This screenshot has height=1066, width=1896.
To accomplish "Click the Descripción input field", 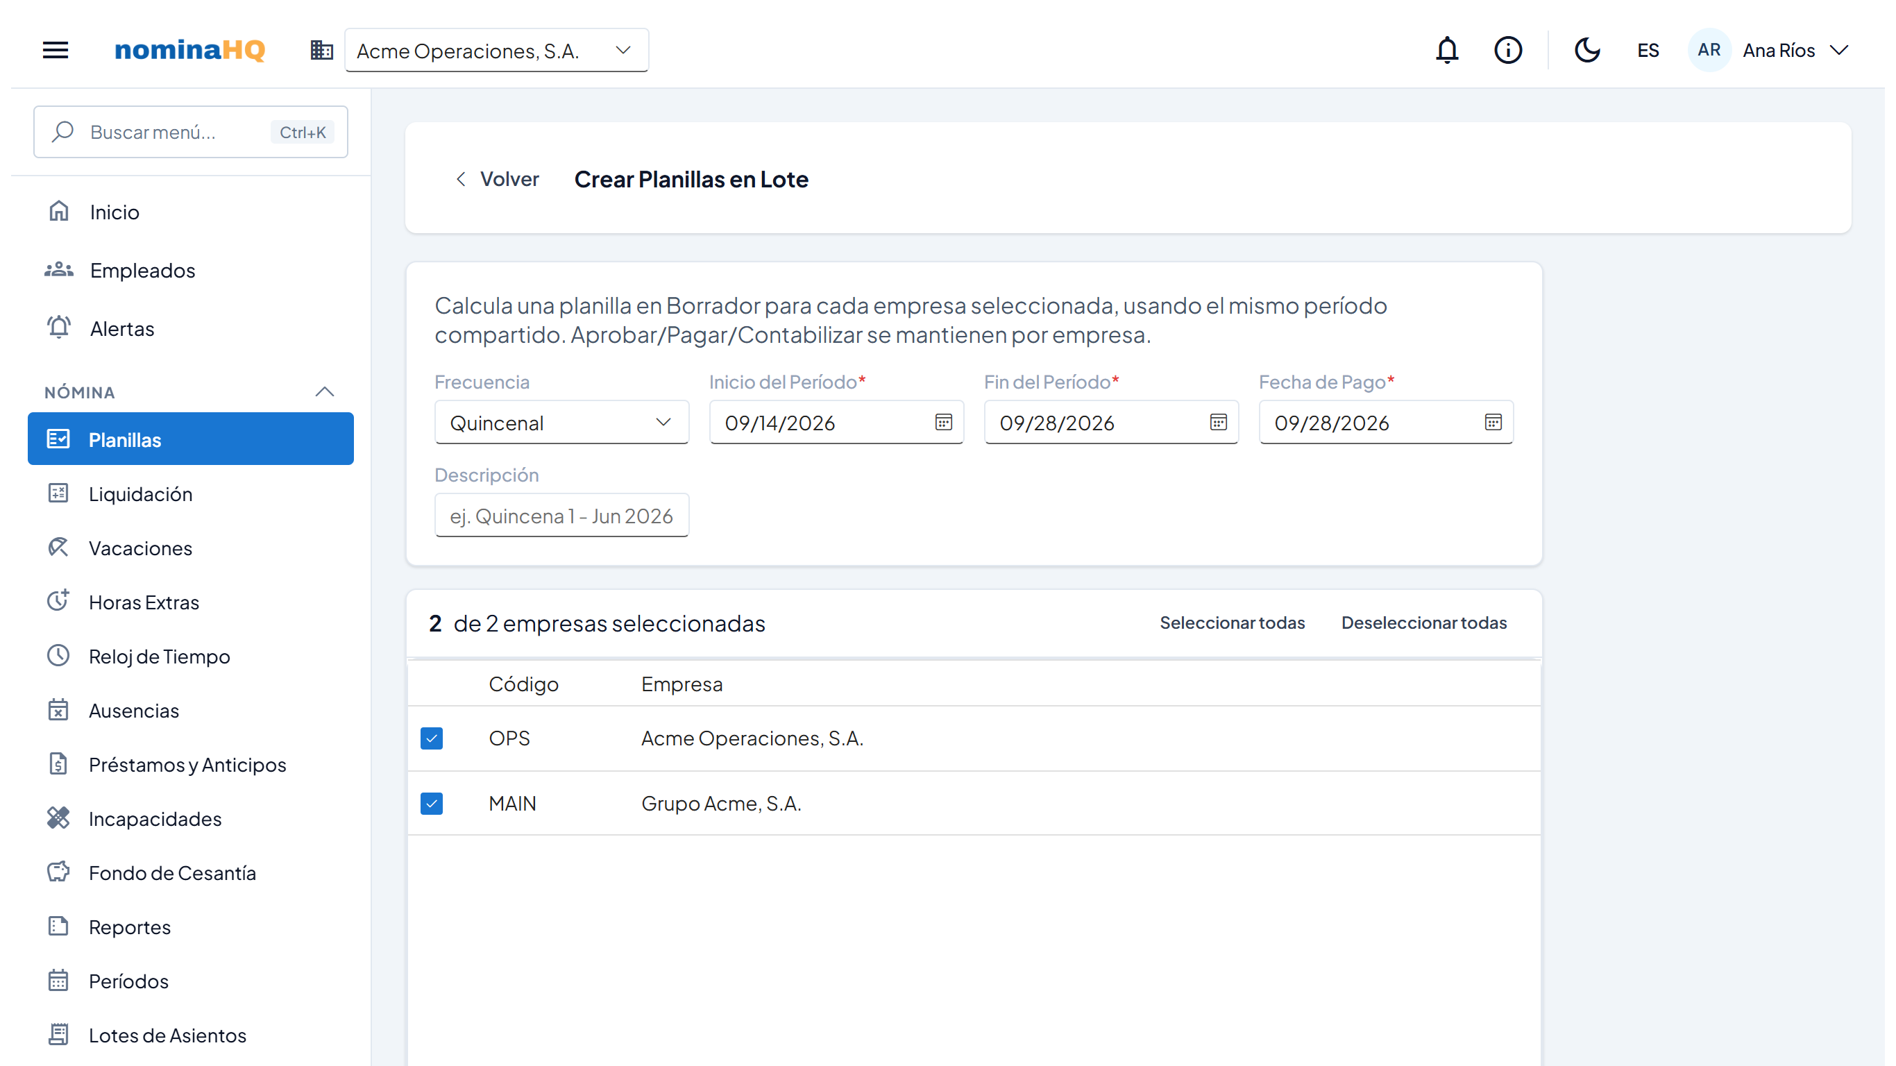I will (x=561, y=516).
